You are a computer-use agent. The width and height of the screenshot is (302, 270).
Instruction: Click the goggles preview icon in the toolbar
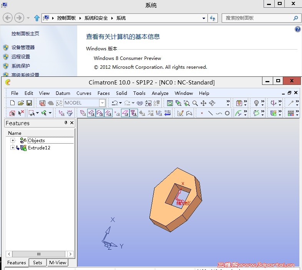pyautogui.click(x=140, y=103)
